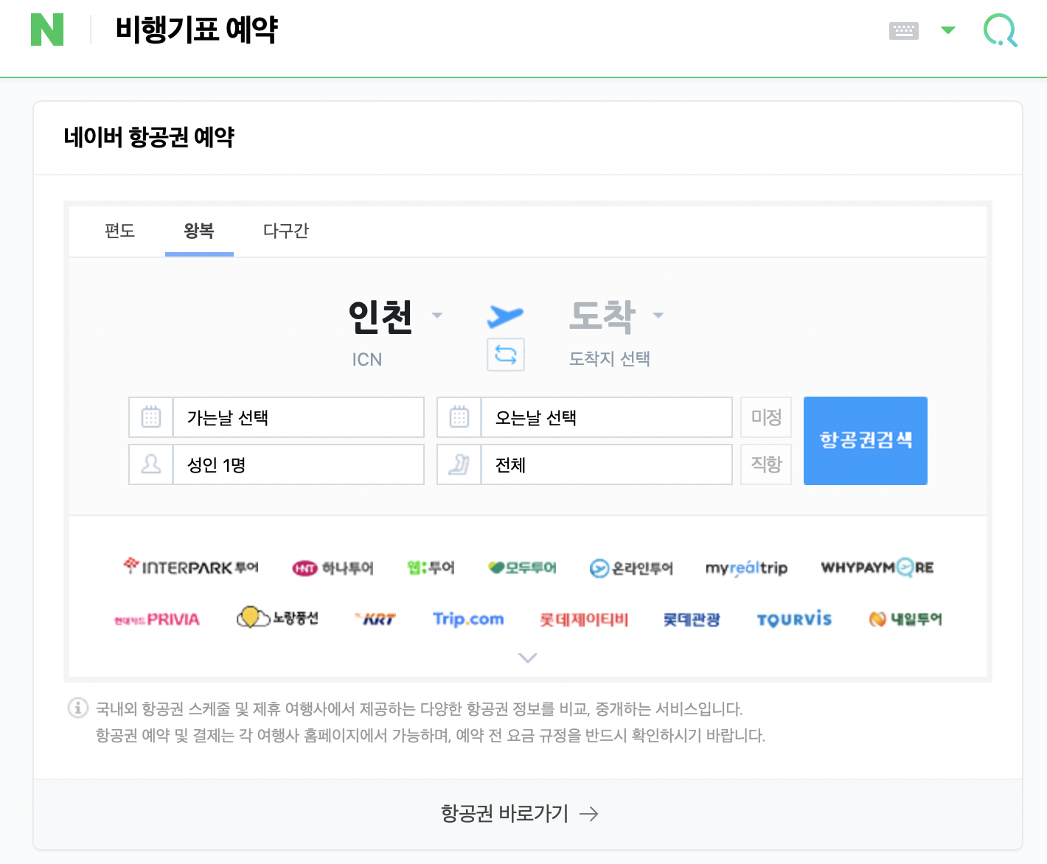Open search with the magnifier icon
Image resolution: width=1047 pixels, height=864 pixels.
(1001, 30)
